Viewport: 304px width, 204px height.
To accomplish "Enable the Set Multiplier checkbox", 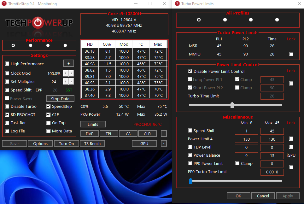I will (x=7, y=81).
